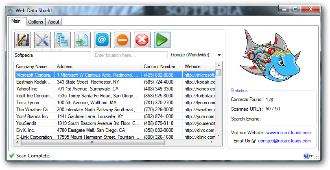Expand the help icon dropdown arrow
The image size is (330, 170).
(x=311, y=156)
